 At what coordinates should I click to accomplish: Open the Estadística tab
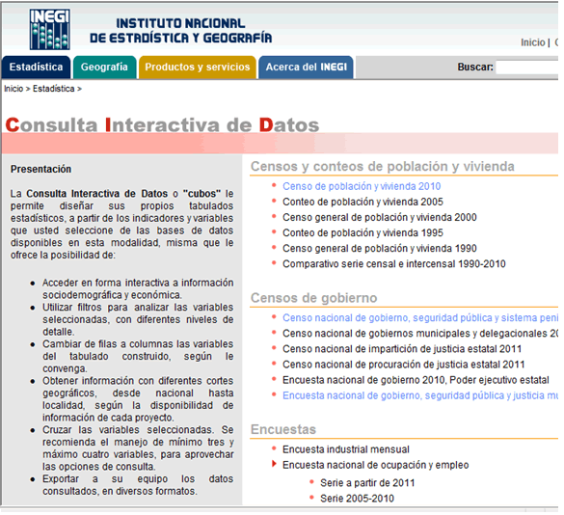coord(36,68)
